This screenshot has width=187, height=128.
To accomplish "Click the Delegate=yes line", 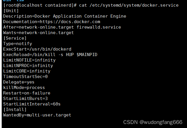I will [19, 82].
